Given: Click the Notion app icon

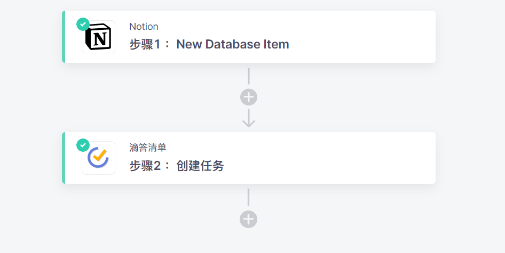Looking at the screenshot, I should 98,37.
